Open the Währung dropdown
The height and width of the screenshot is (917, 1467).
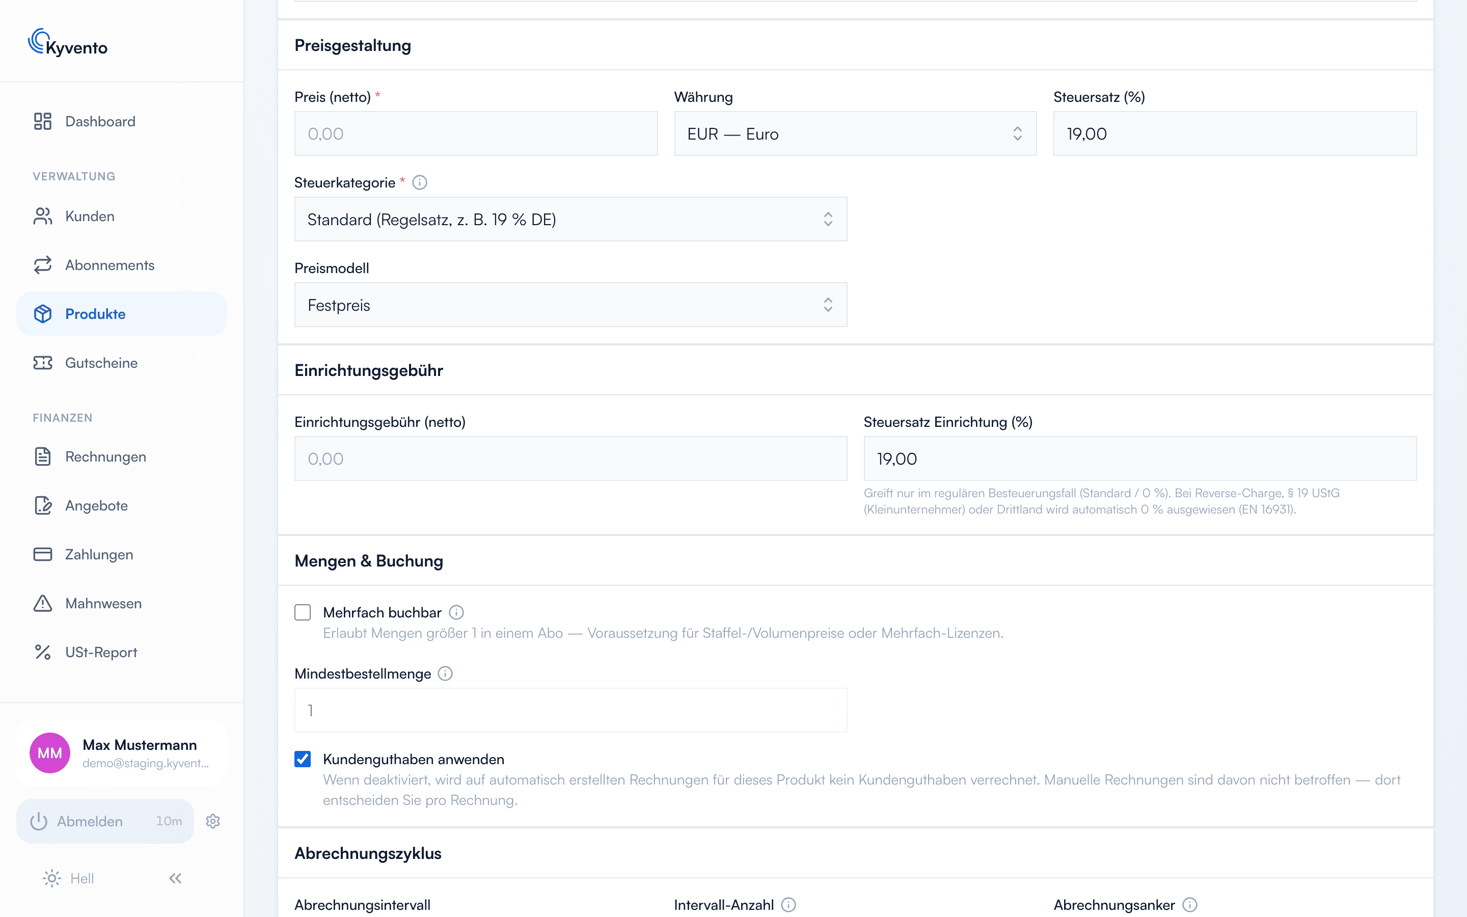[x=855, y=133]
